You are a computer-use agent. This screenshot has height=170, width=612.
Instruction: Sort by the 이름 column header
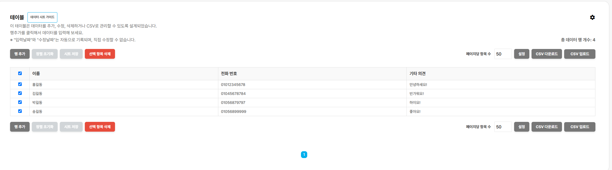click(x=124, y=74)
